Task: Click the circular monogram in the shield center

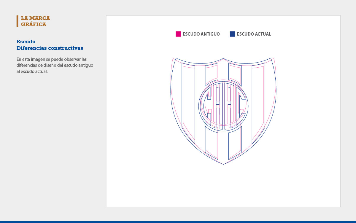Action: (223, 106)
